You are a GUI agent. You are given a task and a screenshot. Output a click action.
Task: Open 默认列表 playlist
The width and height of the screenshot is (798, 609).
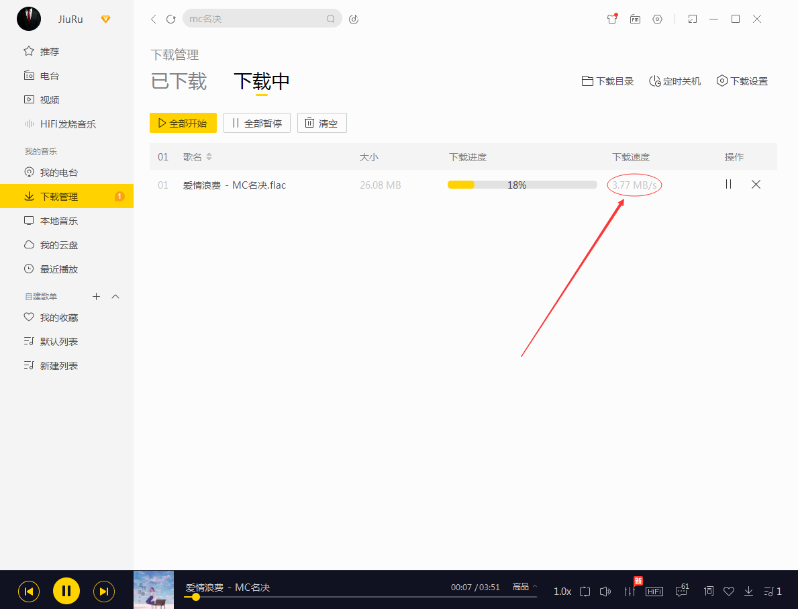pos(66,342)
